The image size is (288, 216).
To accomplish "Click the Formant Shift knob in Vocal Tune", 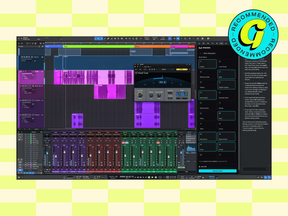I will (x=159, y=95).
